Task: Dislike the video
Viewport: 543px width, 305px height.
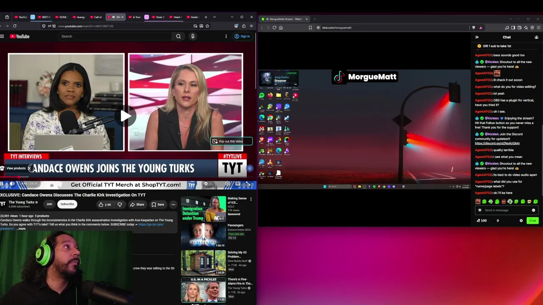Action: pos(120,205)
